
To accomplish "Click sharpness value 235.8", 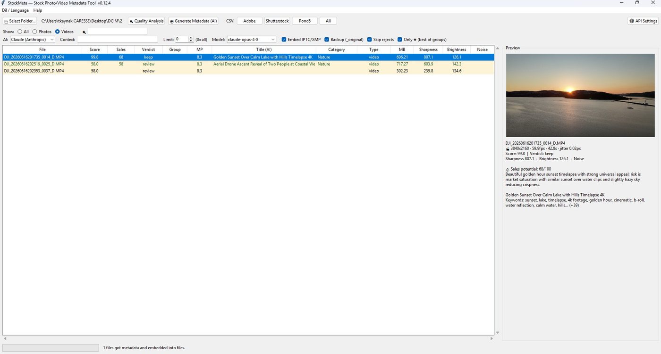I will pos(428,71).
